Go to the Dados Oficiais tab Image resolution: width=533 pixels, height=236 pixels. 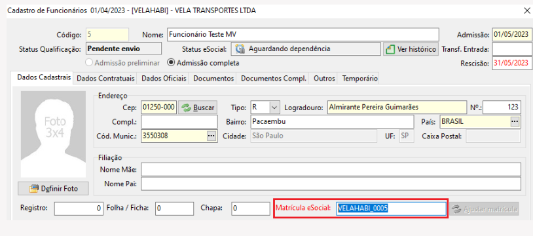(x=164, y=79)
